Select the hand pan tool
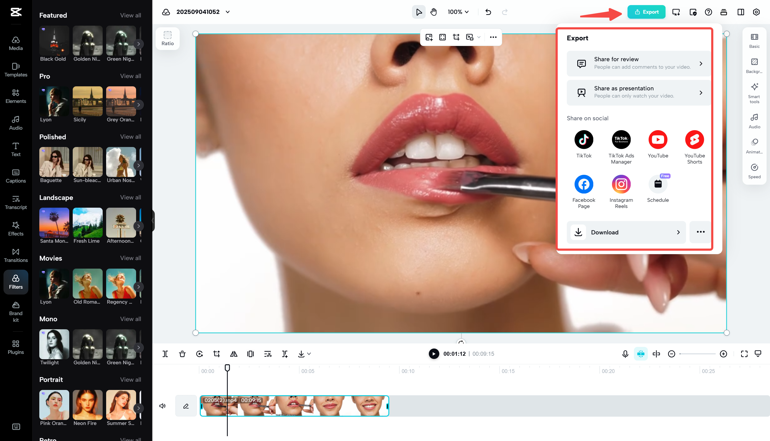Image resolution: width=770 pixels, height=441 pixels. click(433, 12)
